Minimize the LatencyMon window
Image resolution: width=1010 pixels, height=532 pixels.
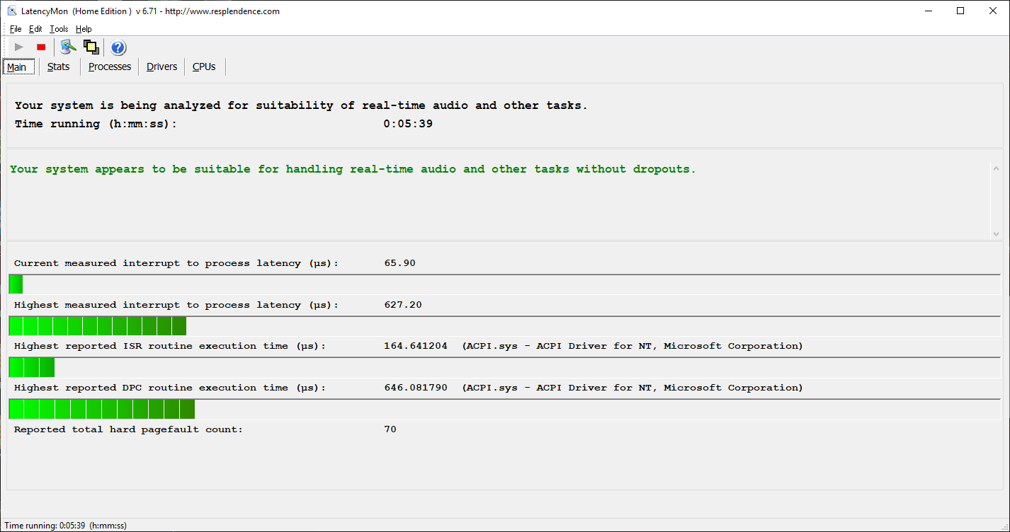[x=928, y=11]
